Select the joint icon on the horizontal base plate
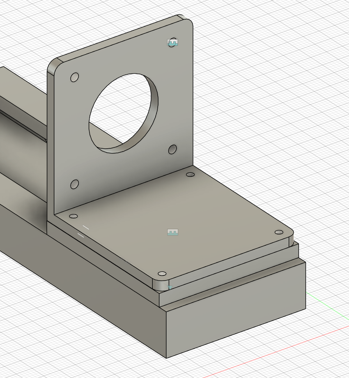 (x=173, y=233)
